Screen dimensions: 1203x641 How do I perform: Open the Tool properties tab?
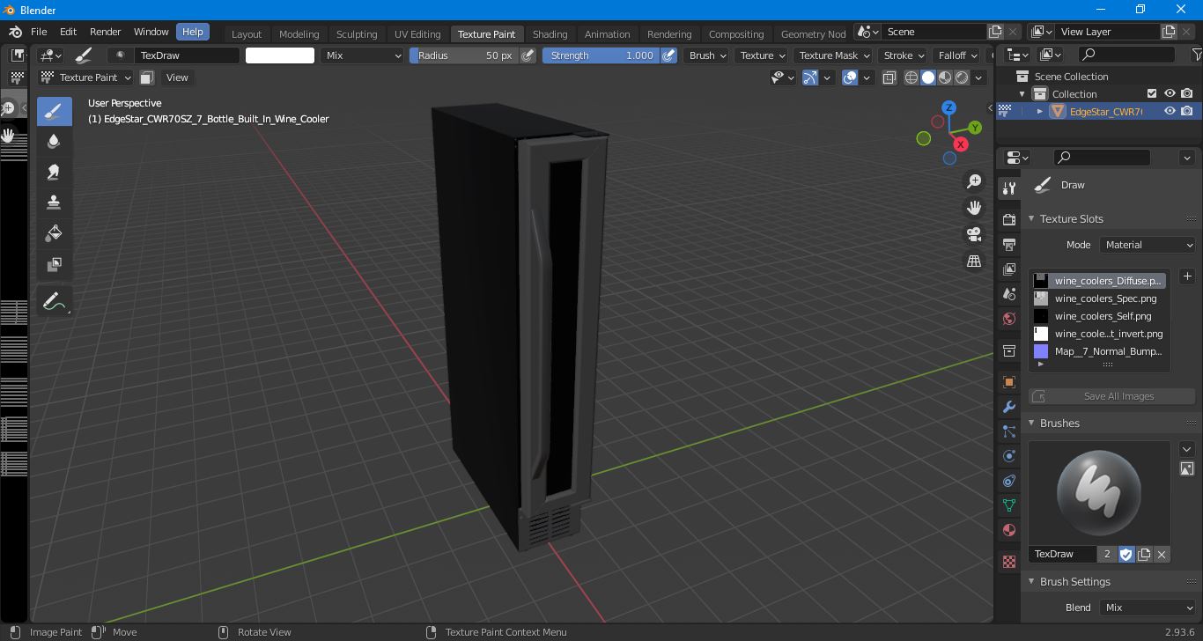(x=1009, y=188)
